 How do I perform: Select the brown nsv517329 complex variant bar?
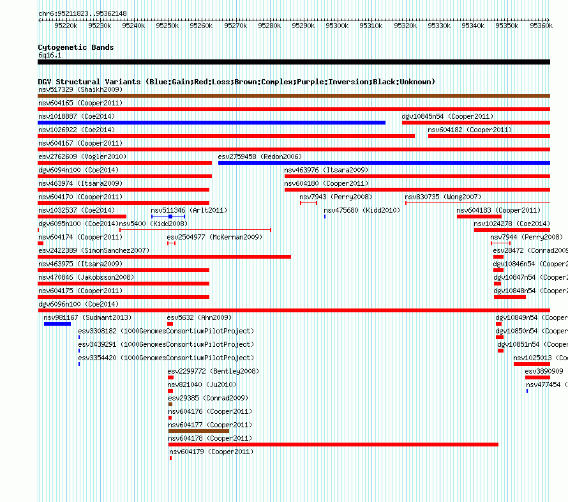pyautogui.click(x=294, y=96)
